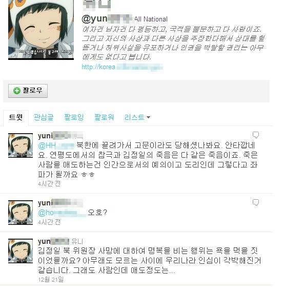The height and width of the screenshot is (294, 285).
Task: Open the 관심글 tab
Action: coord(44,117)
